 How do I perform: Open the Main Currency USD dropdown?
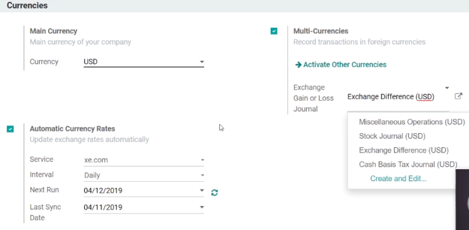tap(144, 62)
